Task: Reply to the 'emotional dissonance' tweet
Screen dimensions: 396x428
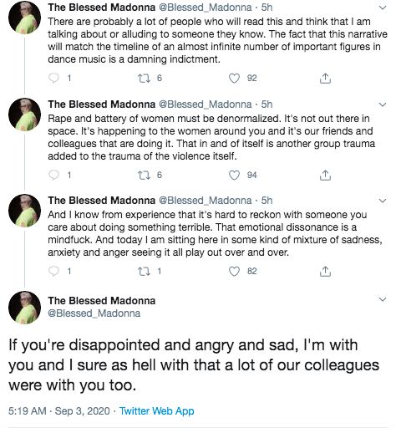Action: tap(53, 271)
